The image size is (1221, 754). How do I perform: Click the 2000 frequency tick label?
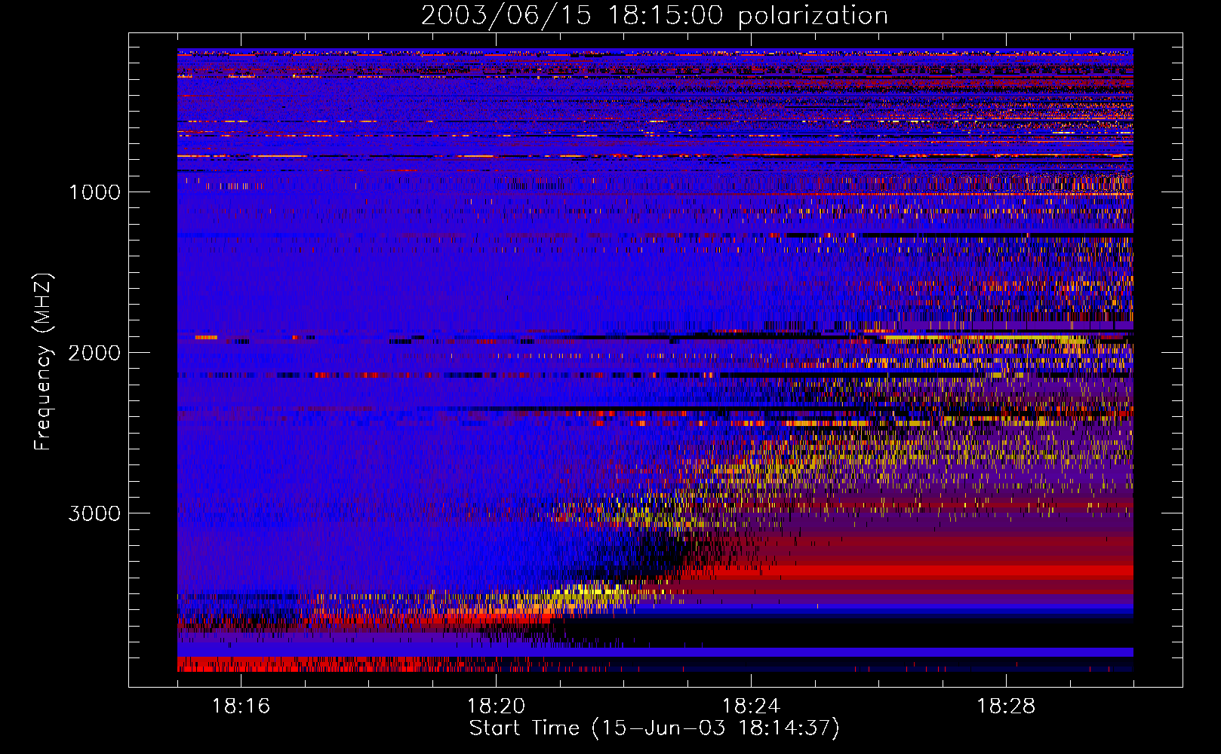tap(94, 353)
